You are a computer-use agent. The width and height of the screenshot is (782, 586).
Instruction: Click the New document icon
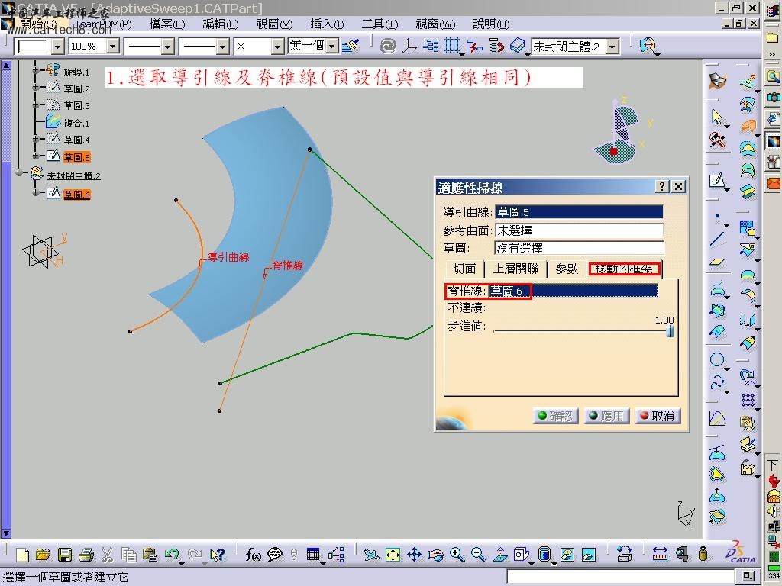[x=22, y=555]
